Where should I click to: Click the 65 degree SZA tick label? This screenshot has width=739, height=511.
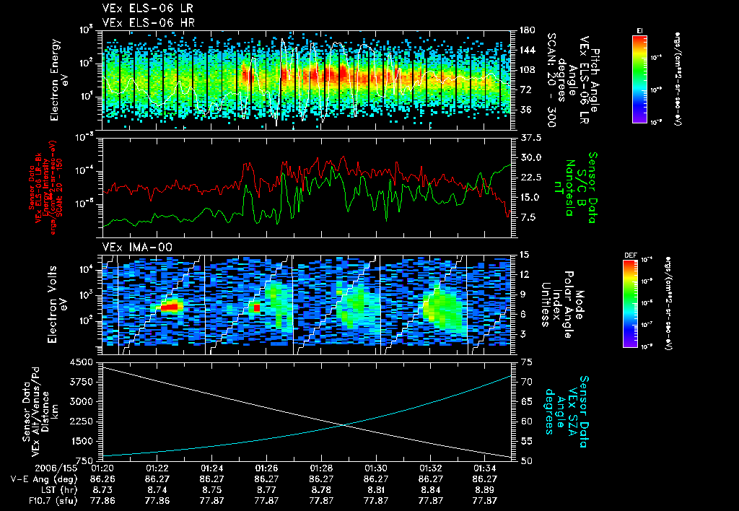(x=527, y=401)
